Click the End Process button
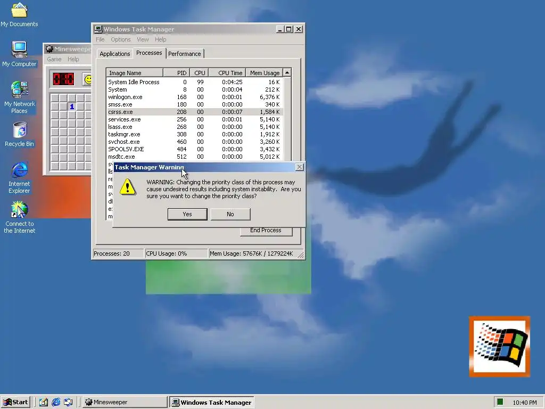 click(x=266, y=231)
